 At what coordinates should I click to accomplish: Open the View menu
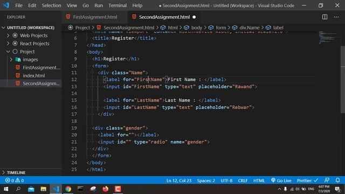point(72,5)
